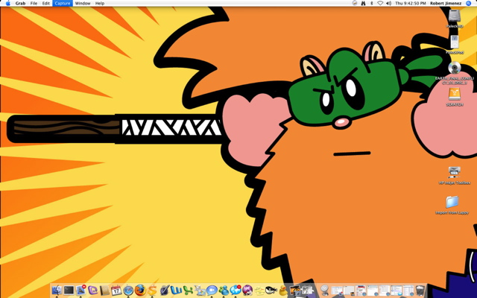Open the purple sphere app in Dock

pyautogui.click(x=247, y=291)
